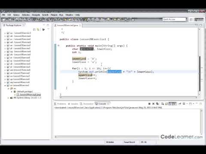Minimize the Package Explorer panel

(44, 25)
